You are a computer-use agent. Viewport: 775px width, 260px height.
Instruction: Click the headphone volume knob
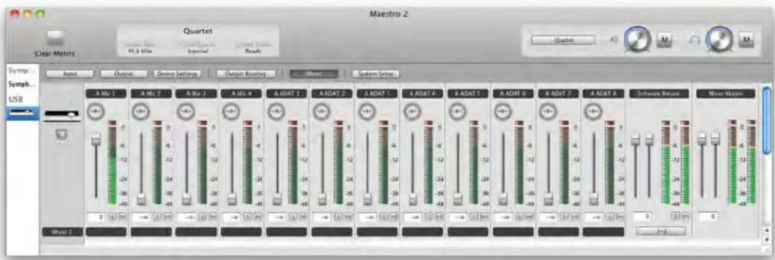[x=718, y=39]
